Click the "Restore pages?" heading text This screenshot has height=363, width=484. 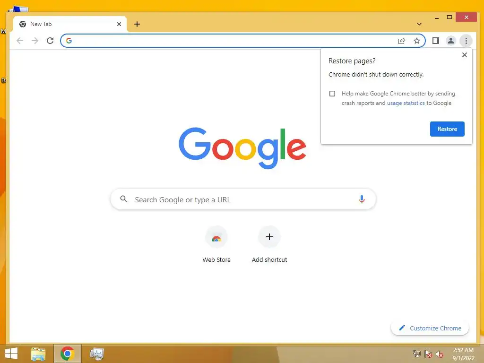(x=352, y=61)
